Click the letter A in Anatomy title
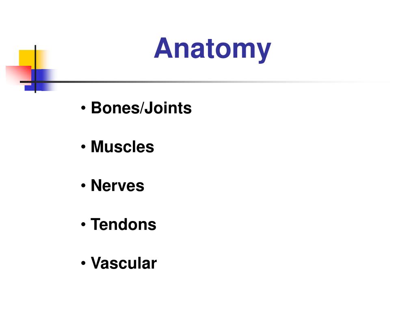This screenshot has height=312, width=416. 164,48
